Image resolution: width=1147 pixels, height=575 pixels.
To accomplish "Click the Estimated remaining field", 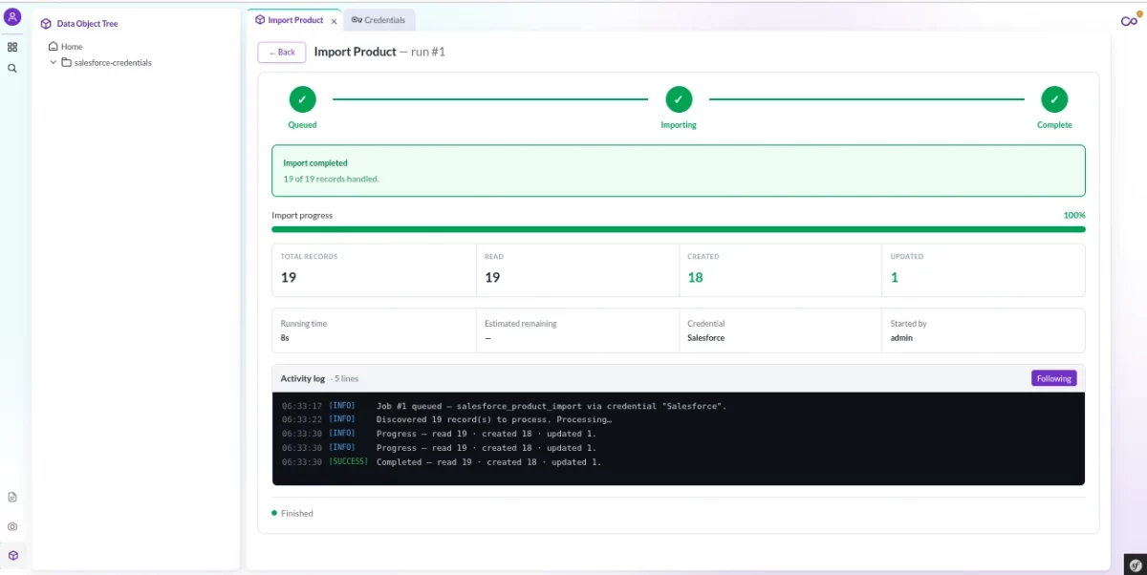I will click(577, 330).
